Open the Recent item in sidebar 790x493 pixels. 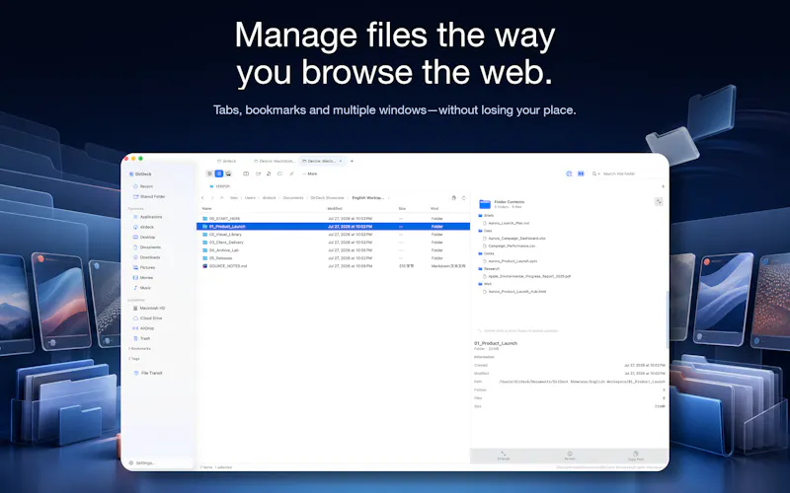tap(142, 186)
